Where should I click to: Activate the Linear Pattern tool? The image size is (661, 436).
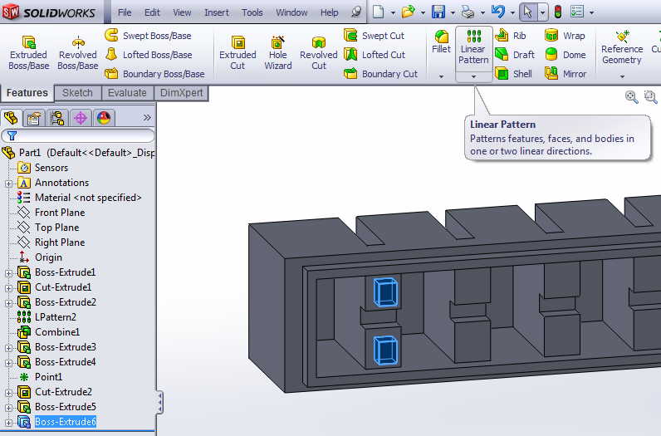[x=473, y=47]
